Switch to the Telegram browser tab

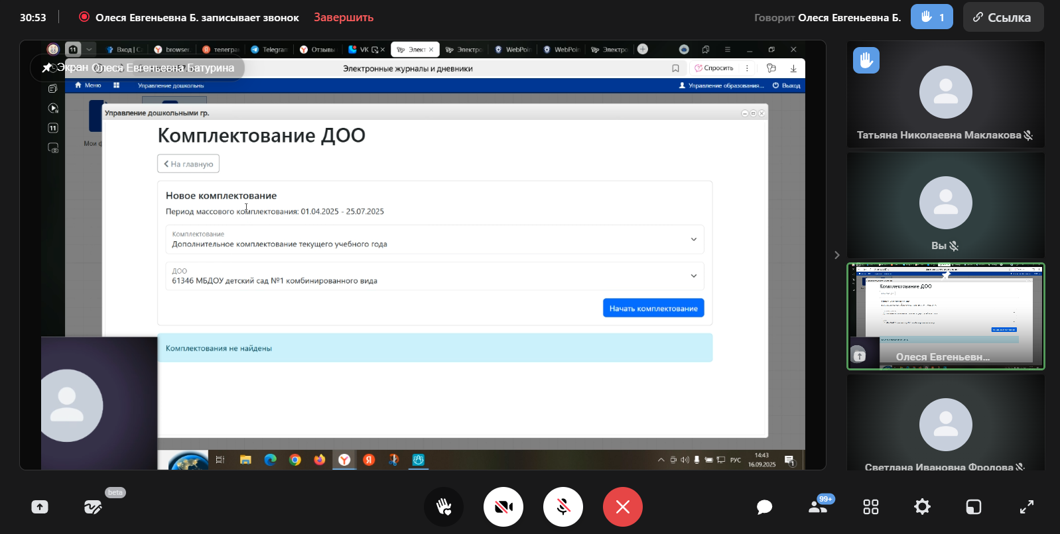269,50
